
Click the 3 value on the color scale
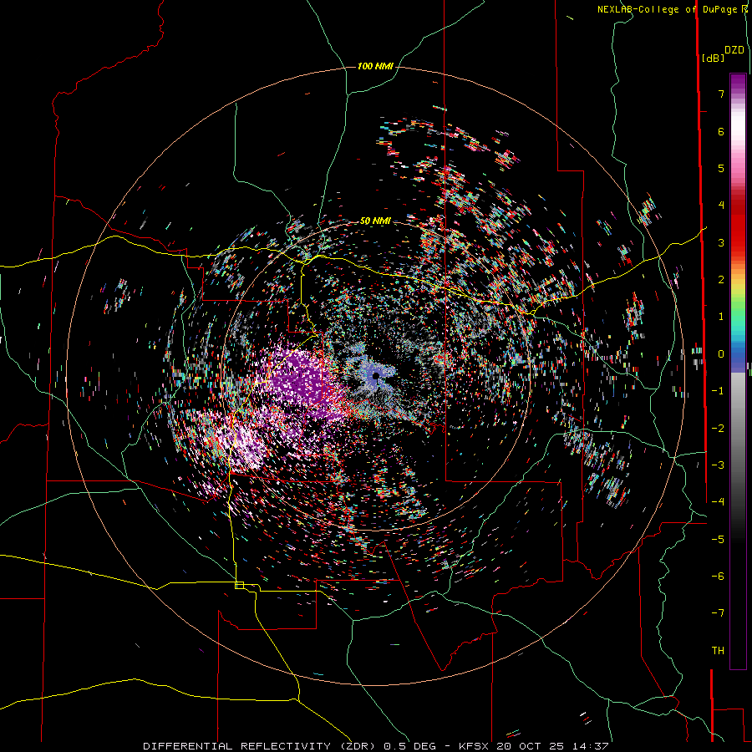721,242
